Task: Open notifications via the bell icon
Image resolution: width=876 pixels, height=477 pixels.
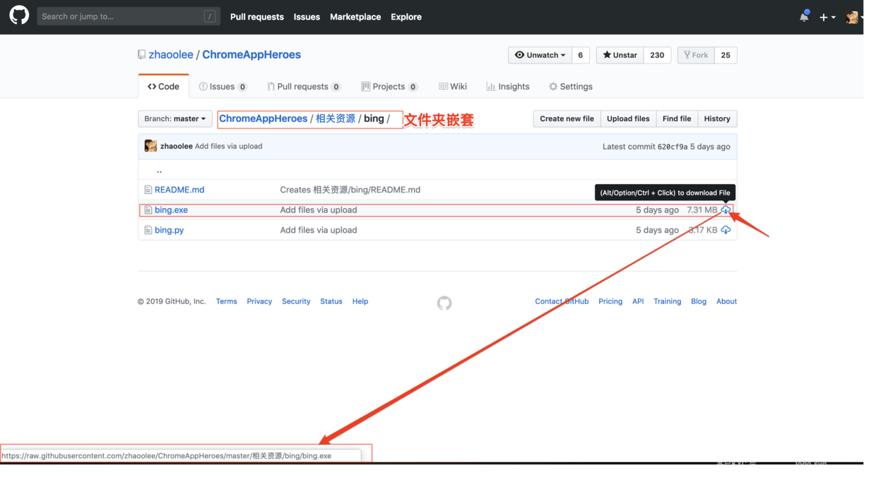Action: point(803,16)
